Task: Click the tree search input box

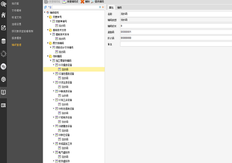Action: pos(76,7)
